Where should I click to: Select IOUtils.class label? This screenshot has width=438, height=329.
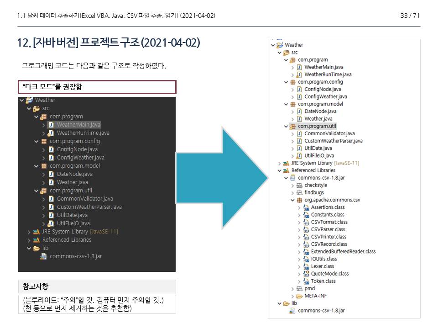[x=324, y=259]
